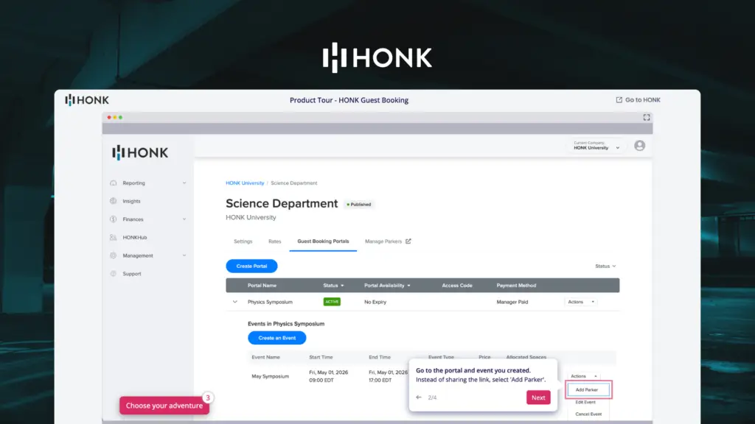Click the Physics Symposium portal name

(270, 302)
